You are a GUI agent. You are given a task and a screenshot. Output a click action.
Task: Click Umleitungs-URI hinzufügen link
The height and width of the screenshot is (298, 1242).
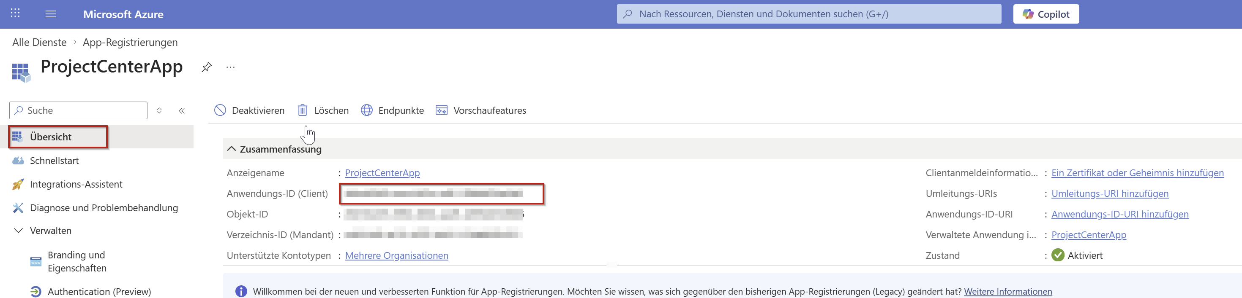(1110, 193)
